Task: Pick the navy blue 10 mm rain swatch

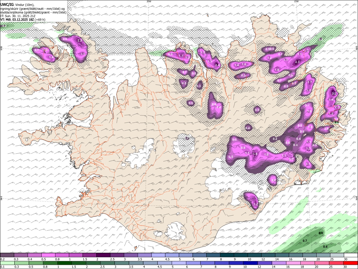Action: coord(250,263)
